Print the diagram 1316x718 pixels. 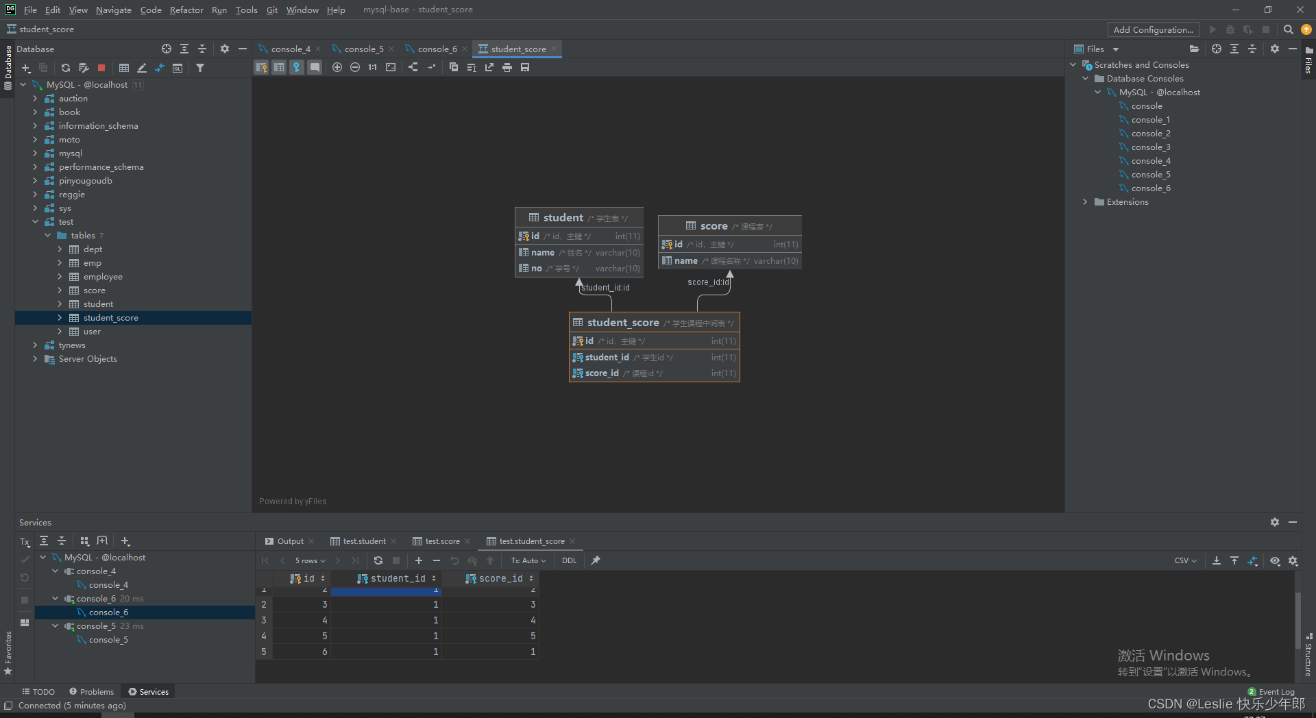coord(507,67)
